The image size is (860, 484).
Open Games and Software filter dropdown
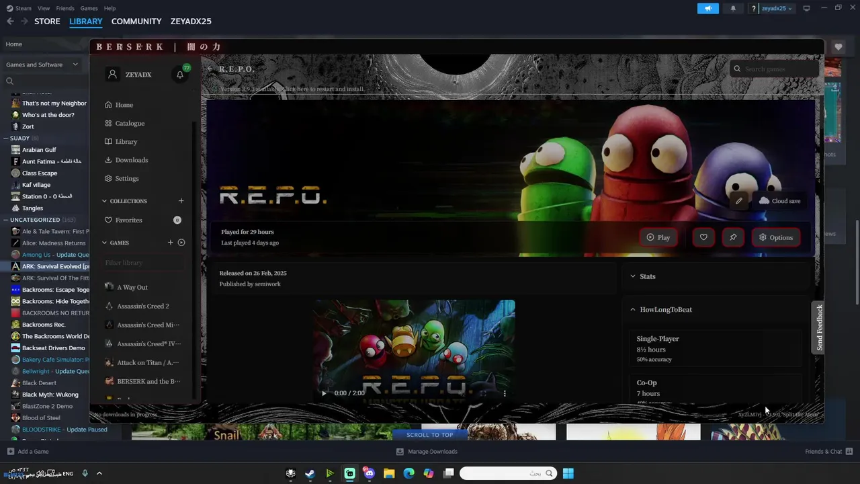coord(42,65)
